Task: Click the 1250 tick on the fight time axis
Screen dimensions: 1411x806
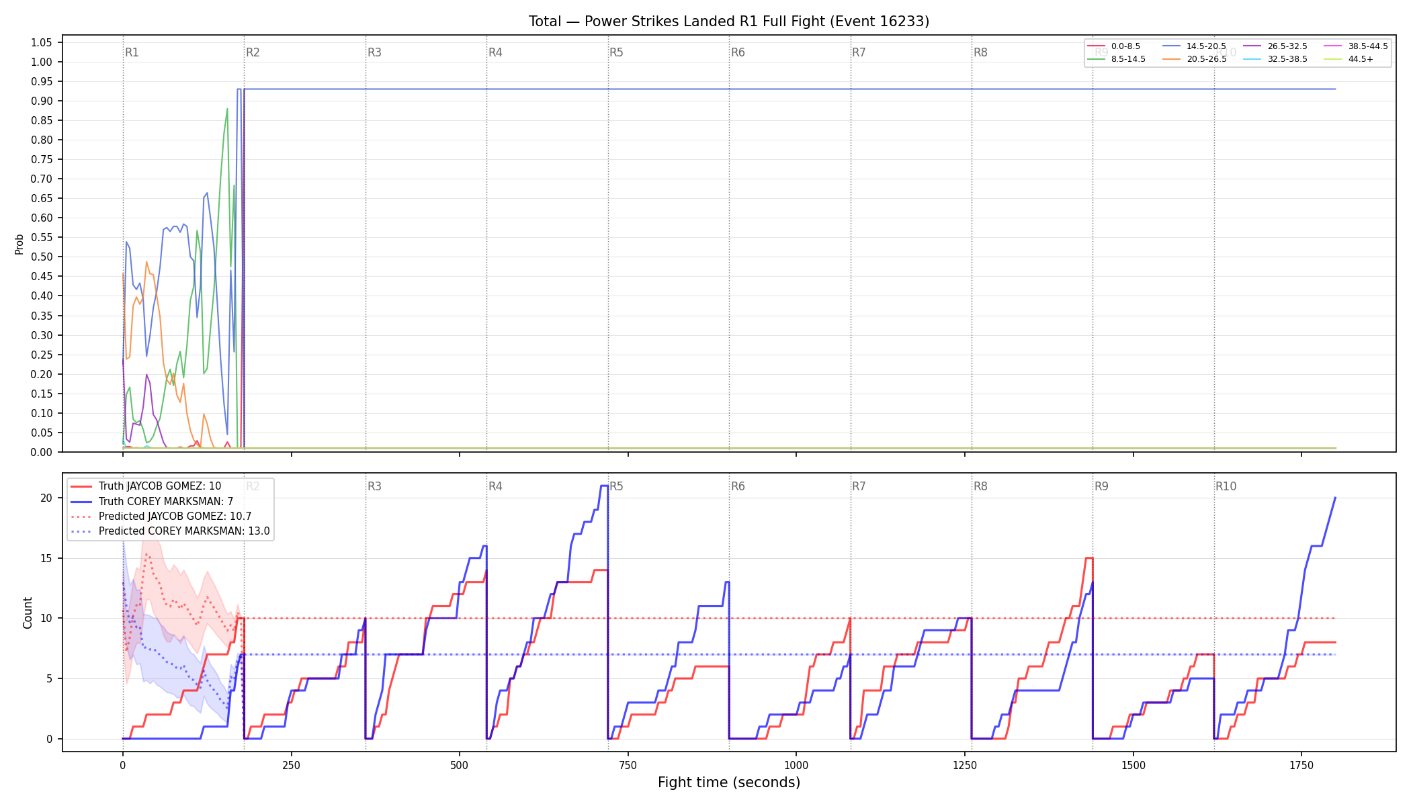Action: click(x=965, y=765)
